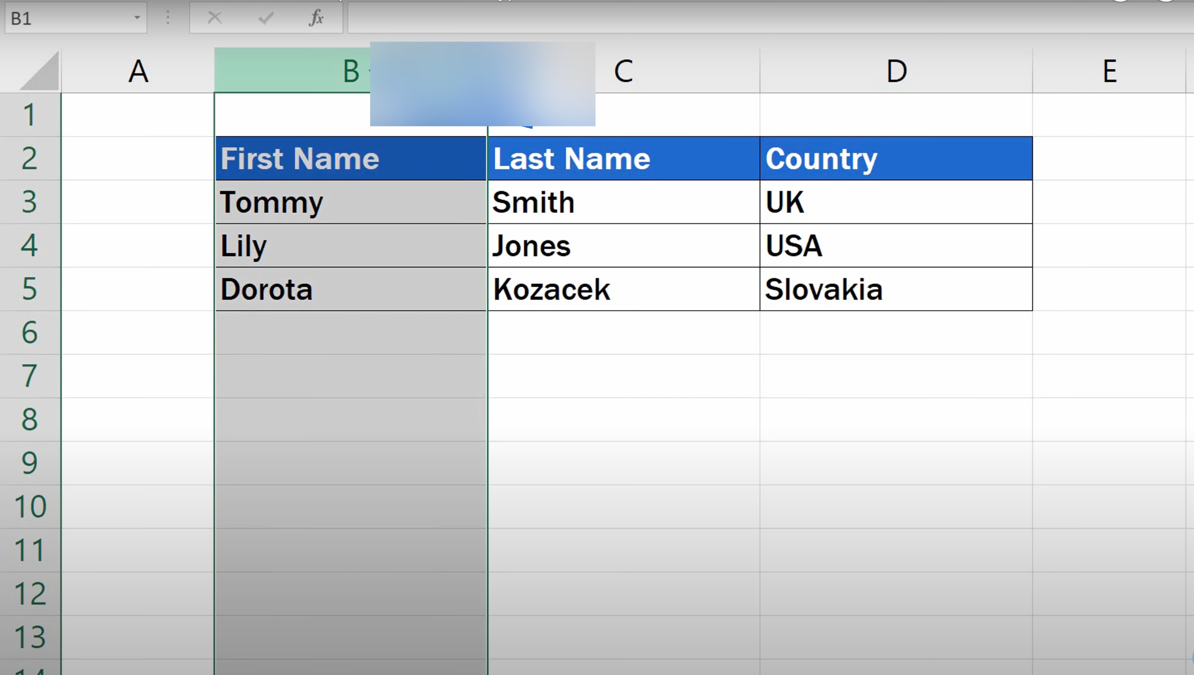Select row 12 by its row header
The height and width of the screenshot is (675, 1194).
(30, 594)
